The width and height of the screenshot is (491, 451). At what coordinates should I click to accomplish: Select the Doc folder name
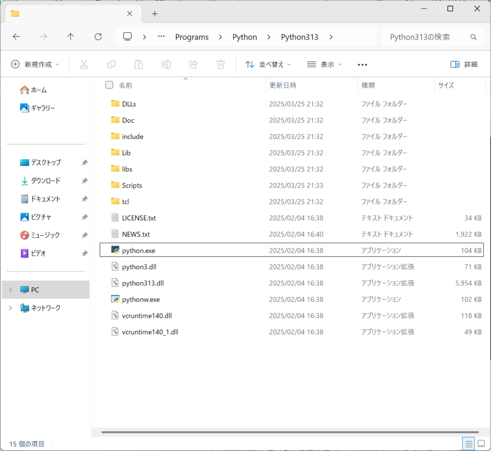point(128,121)
